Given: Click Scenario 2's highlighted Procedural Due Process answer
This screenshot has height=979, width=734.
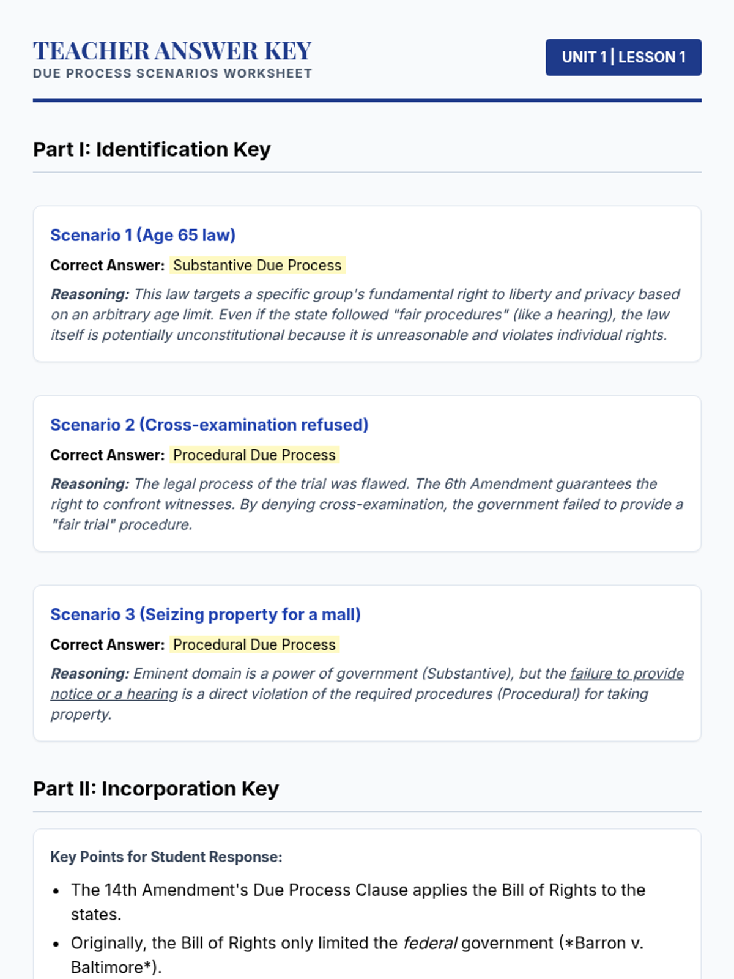Looking at the screenshot, I should 254,455.
